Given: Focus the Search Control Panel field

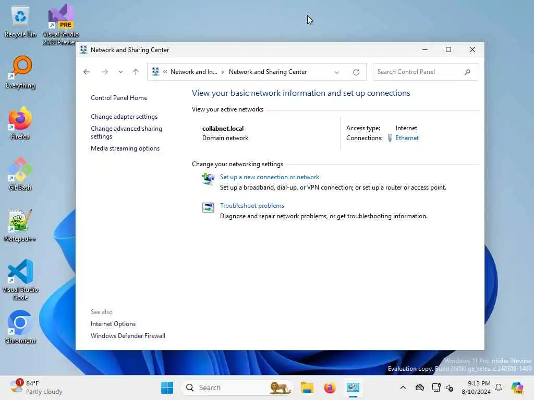Looking at the screenshot, I should (426, 72).
